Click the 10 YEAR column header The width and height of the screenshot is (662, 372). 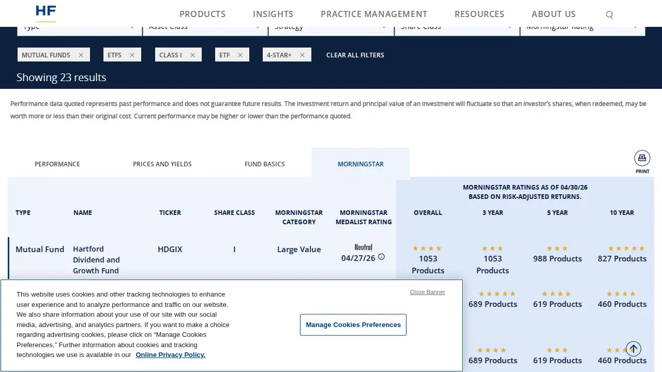(x=622, y=212)
